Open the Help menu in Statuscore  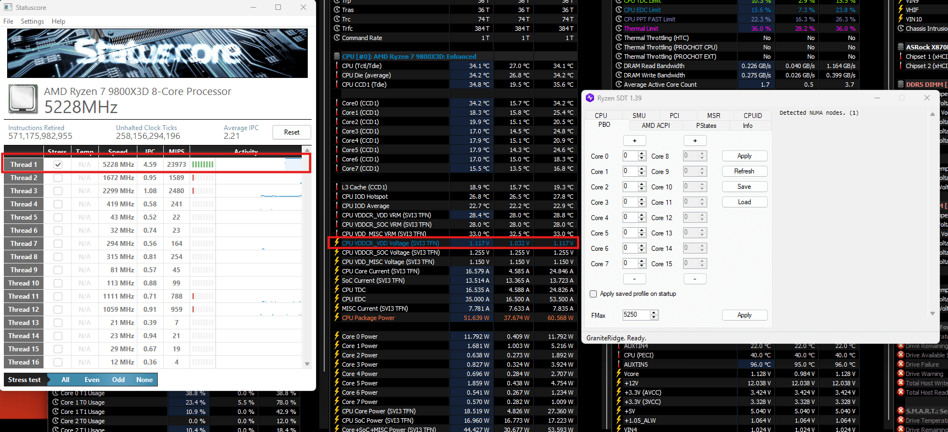click(x=58, y=21)
